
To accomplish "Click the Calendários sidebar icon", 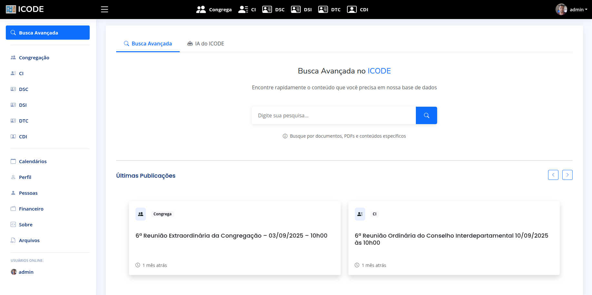I will click(x=13, y=161).
